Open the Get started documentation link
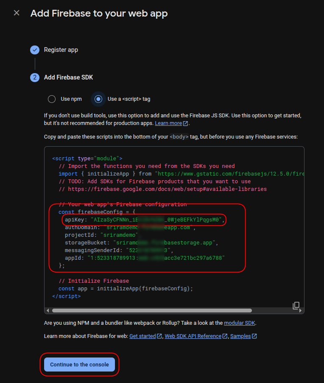The height and width of the screenshot is (383, 324). coord(142,336)
